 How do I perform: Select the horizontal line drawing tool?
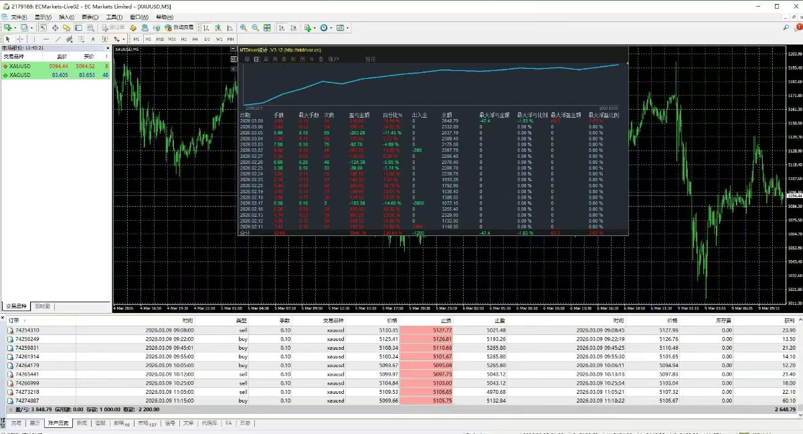pos(45,39)
